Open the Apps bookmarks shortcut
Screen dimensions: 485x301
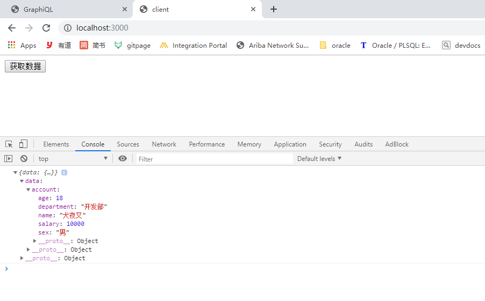coord(22,46)
